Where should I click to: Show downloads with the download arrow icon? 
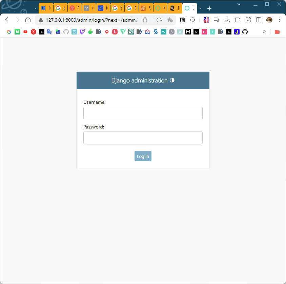[x=227, y=20]
